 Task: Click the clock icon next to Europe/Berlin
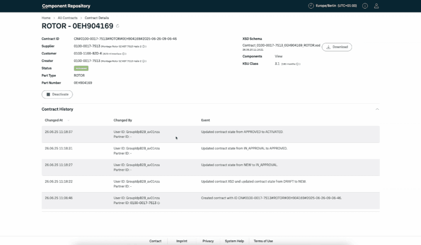point(311,6)
